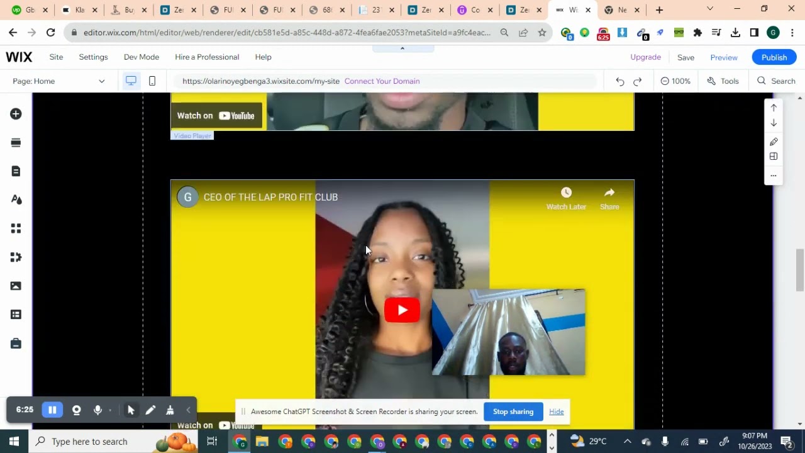Redo the last editor action
This screenshot has height=453, width=805.
pyautogui.click(x=638, y=81)
